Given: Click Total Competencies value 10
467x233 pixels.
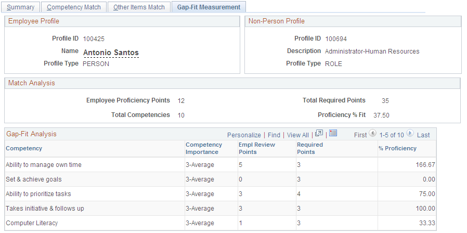Looking at the screenshot, I should coord(181,115).
